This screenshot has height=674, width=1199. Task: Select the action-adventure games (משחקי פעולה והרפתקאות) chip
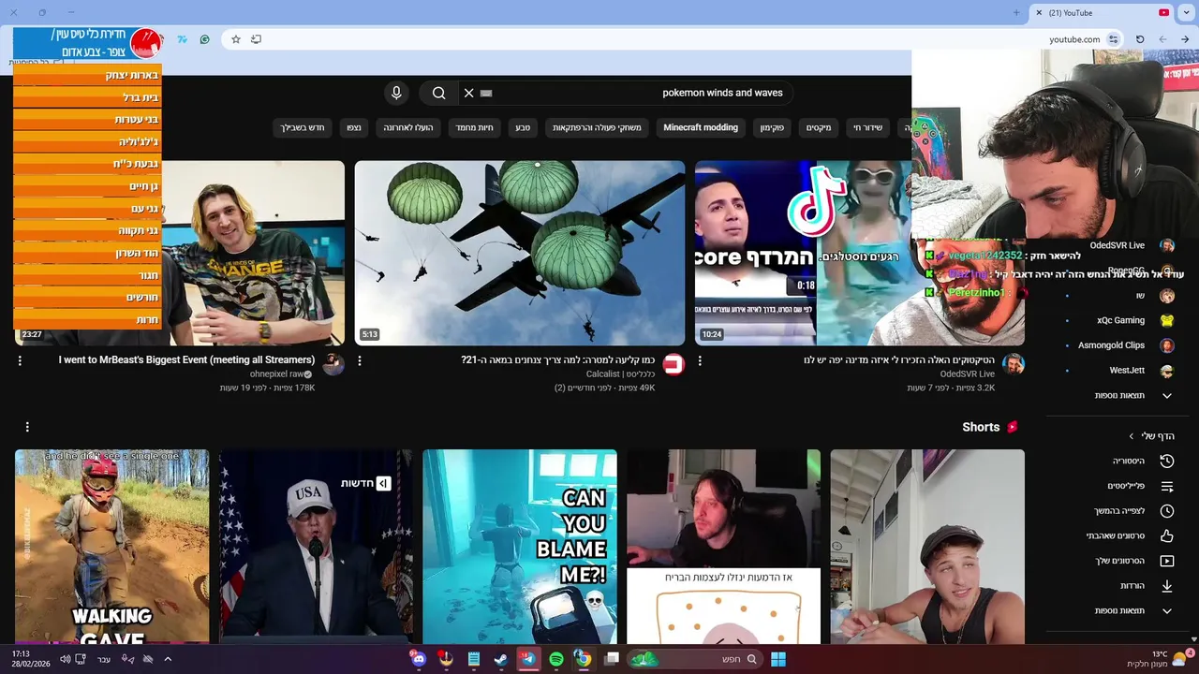tap(597, 127)
